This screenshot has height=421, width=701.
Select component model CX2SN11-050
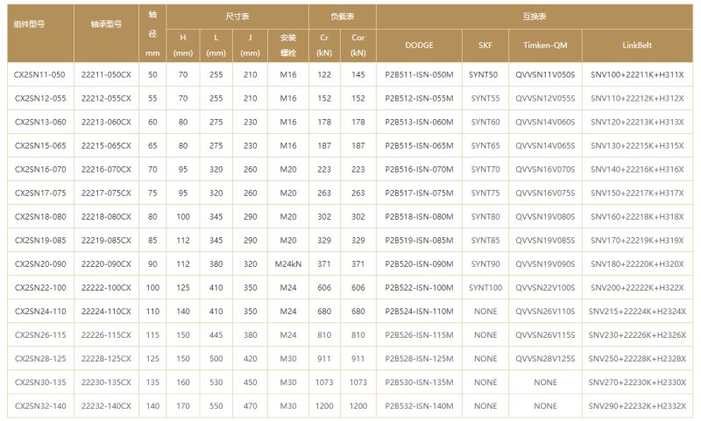point(39,74)
